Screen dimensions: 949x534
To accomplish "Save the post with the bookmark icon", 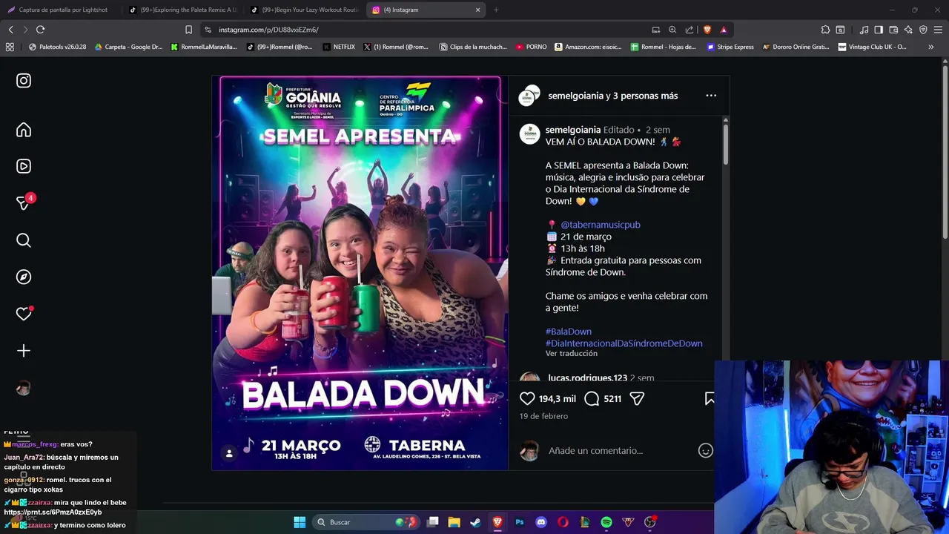I will coord(710,398).
